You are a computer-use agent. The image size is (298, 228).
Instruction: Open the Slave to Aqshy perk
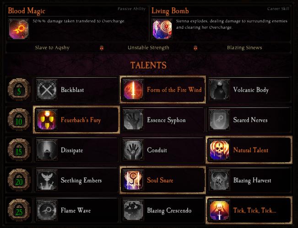pyautogui.click(x=52, y=48)
